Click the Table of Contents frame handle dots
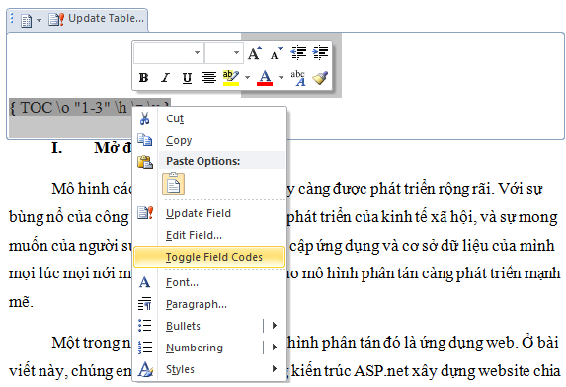This screenshot has height=387, width=566. 12,18
